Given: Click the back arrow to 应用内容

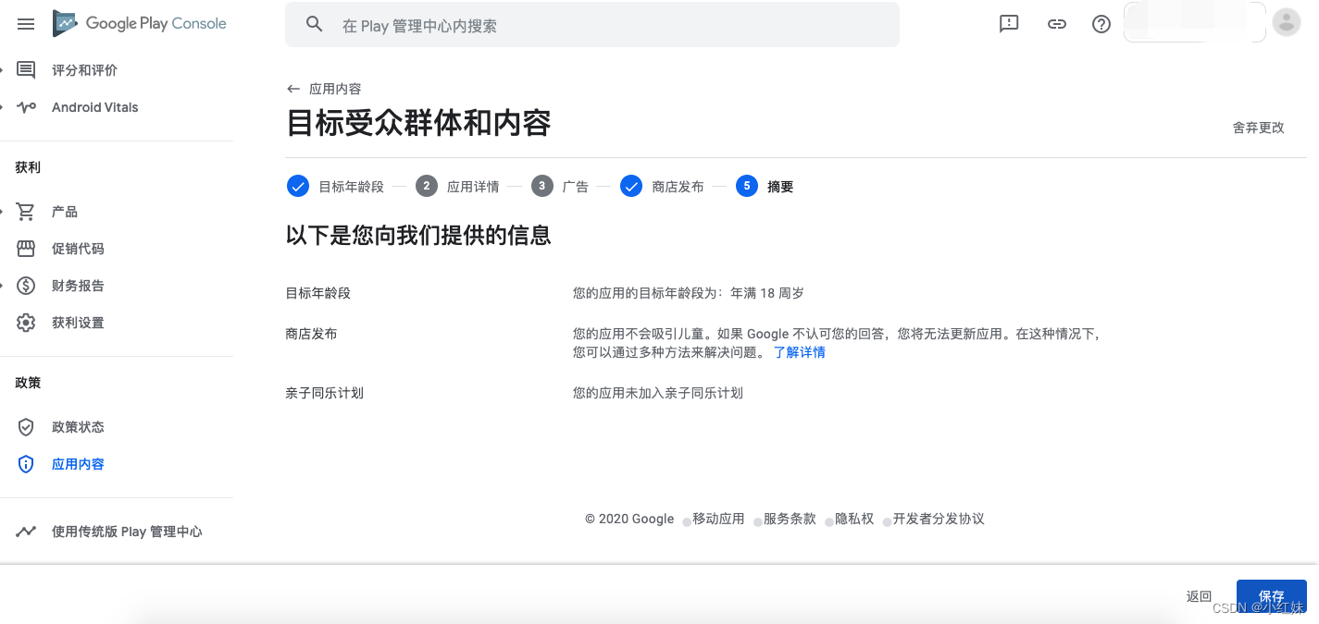Looking at the screenshot, I should click(293, 88).
